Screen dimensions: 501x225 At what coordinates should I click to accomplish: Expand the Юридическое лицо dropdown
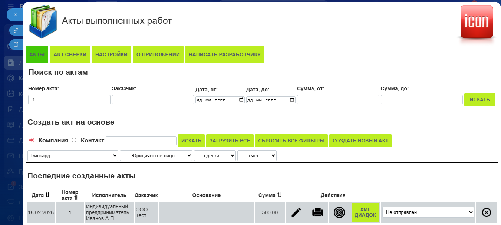[156, 156]
